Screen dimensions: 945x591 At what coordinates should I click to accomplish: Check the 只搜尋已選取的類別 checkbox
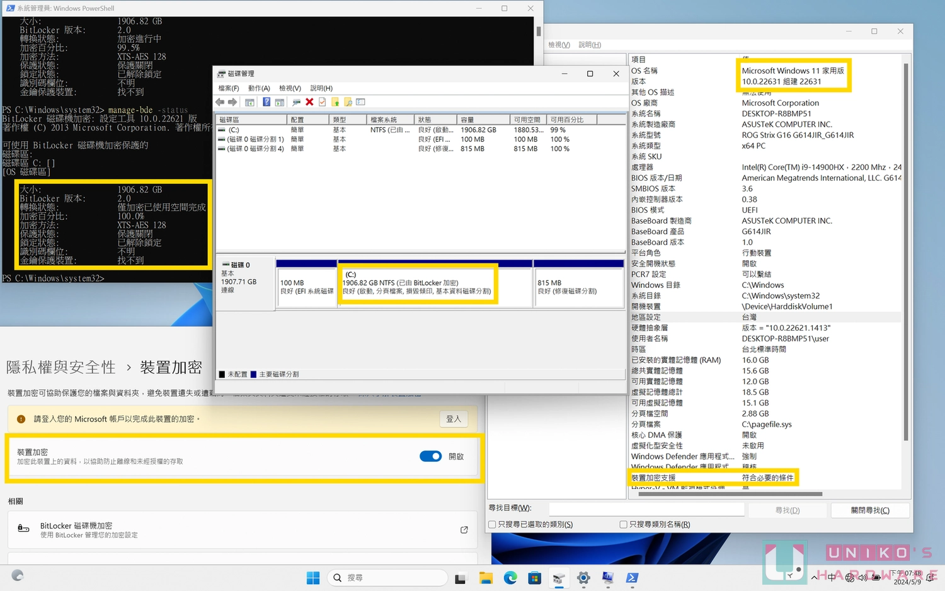point(492,524)
